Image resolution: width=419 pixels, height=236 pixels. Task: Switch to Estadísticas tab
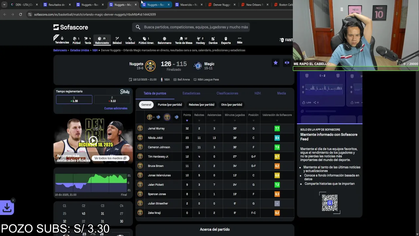click(191, 93)
